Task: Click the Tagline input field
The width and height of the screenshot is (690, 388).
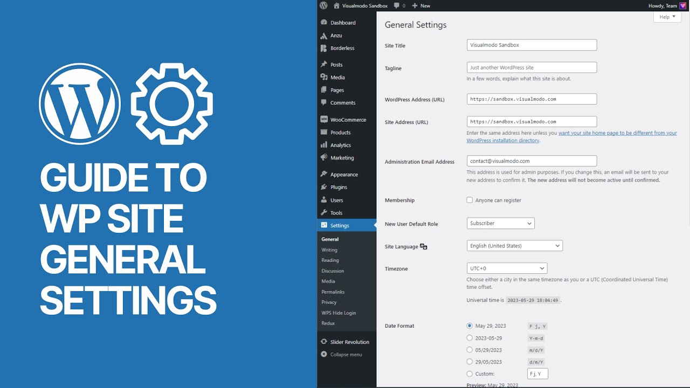Action: [x=532, y=67]
